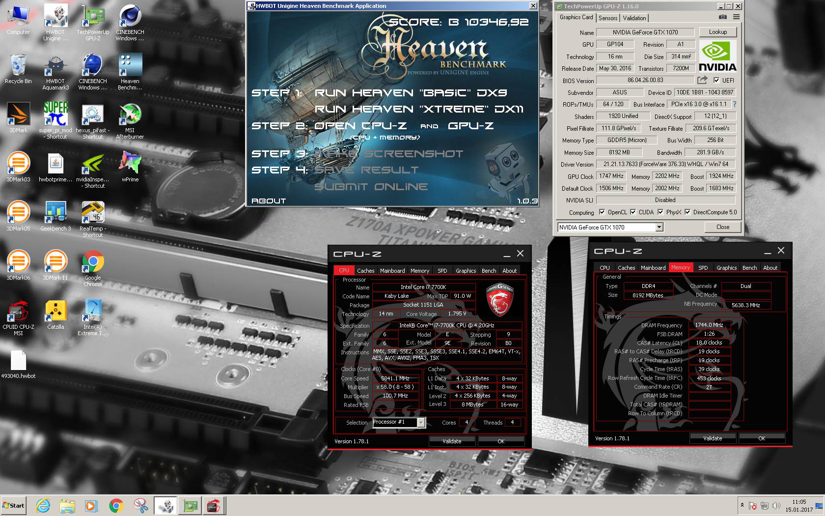Screen dimensions: 825x516
Task: Open the 3DMark06 desktop icon
Action: coord(18,265)
